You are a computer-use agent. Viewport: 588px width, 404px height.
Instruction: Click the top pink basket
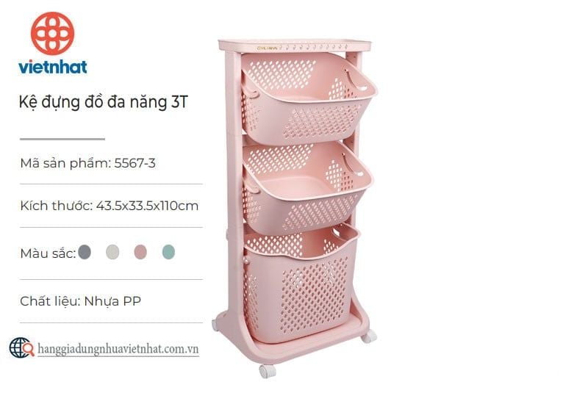pos(307,98)
